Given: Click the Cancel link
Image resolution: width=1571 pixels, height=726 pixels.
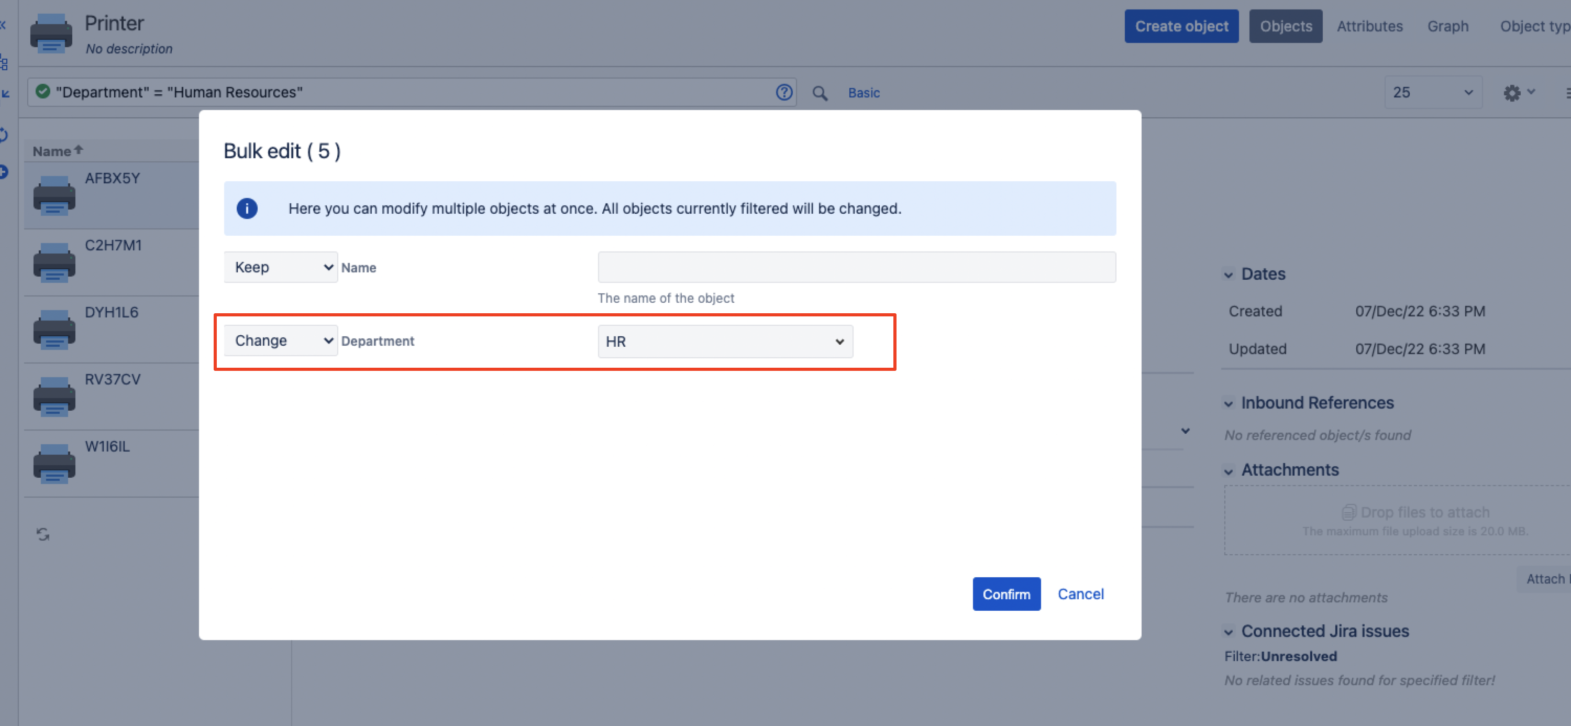Looking at the screenshot, I should pyautogui.click(x=1080, y=593).
